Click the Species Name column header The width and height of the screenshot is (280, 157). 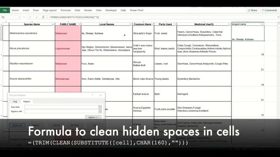coord(32,24)
